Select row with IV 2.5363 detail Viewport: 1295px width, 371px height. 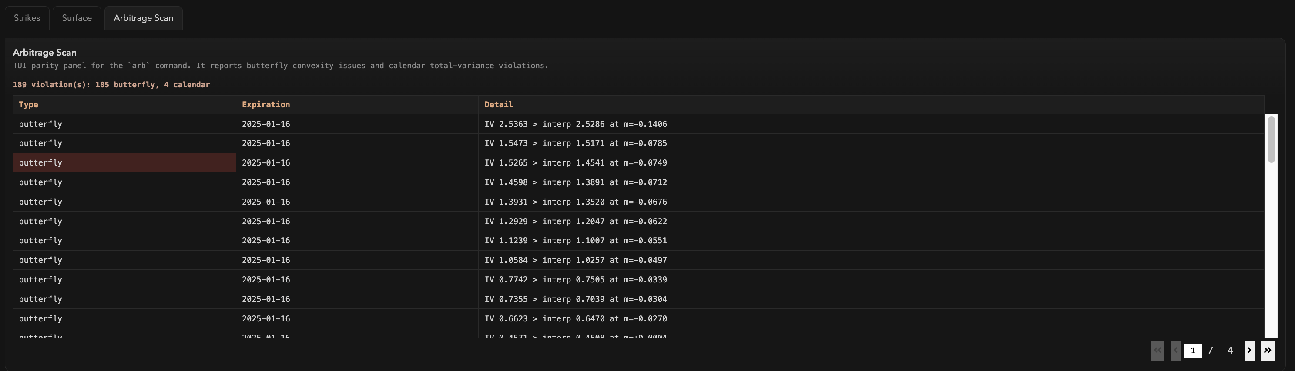click(575, 124)
